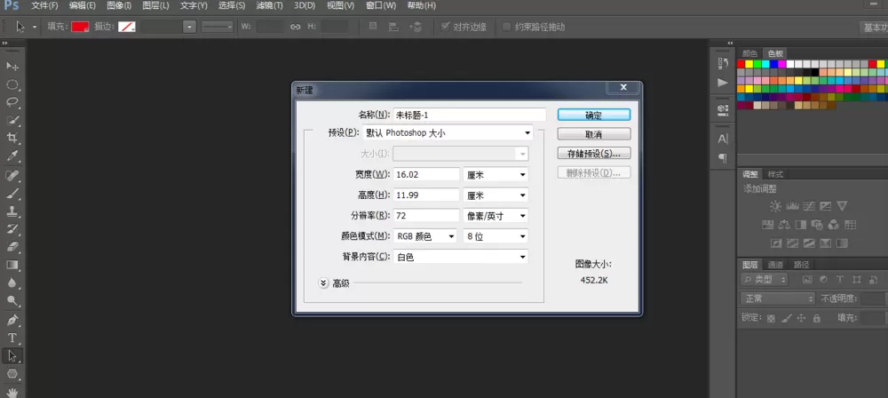Add a Levels adjustment

click(792, 206)
